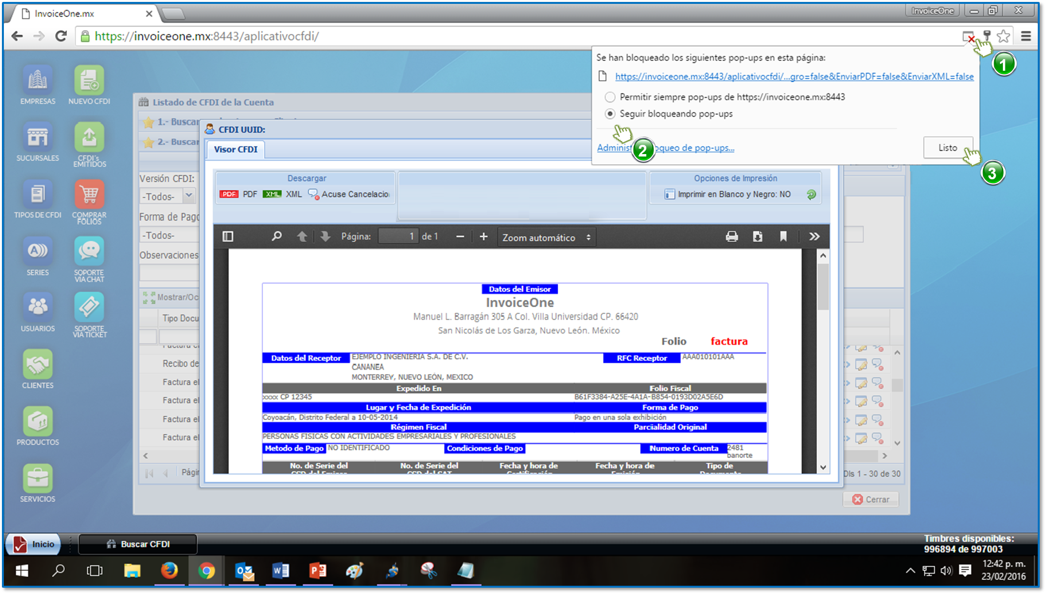Click the Listo button
This screenshot has width=1046, height=594.
coord(947,148)
